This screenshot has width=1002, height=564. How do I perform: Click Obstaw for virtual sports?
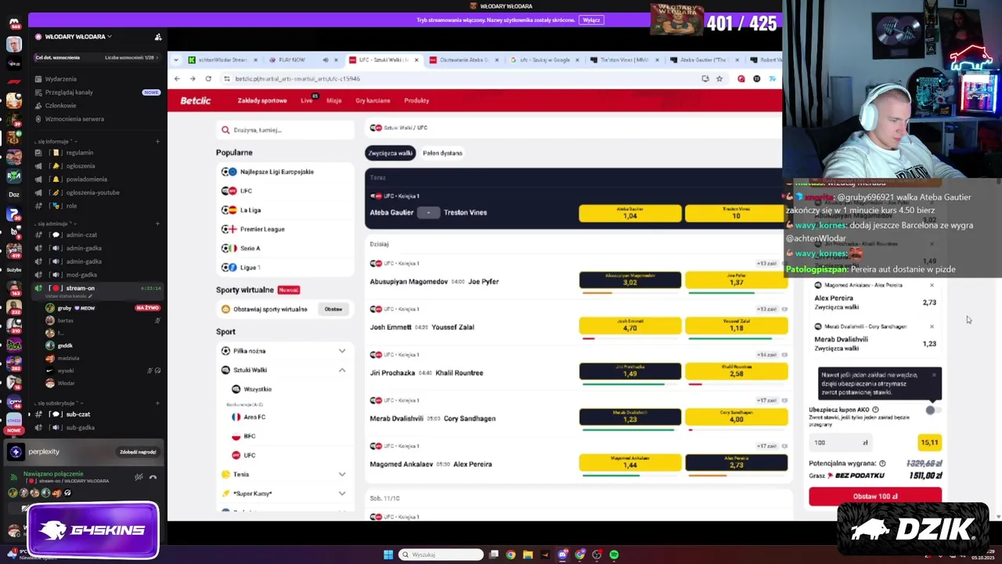click(333, 309)
